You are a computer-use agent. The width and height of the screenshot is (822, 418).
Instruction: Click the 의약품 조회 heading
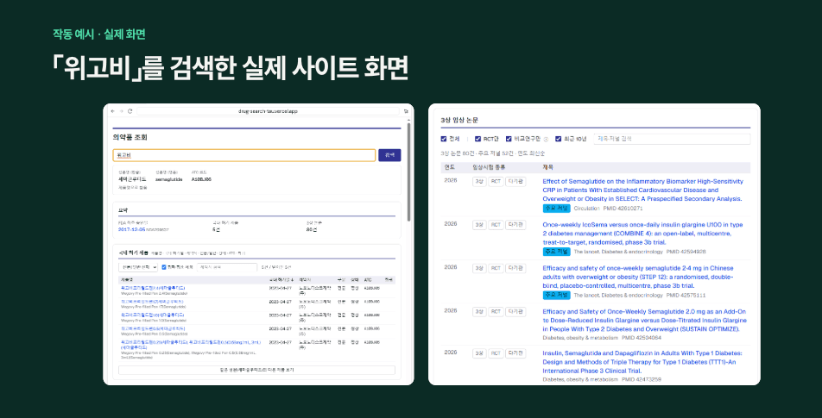tap(130, 138)
